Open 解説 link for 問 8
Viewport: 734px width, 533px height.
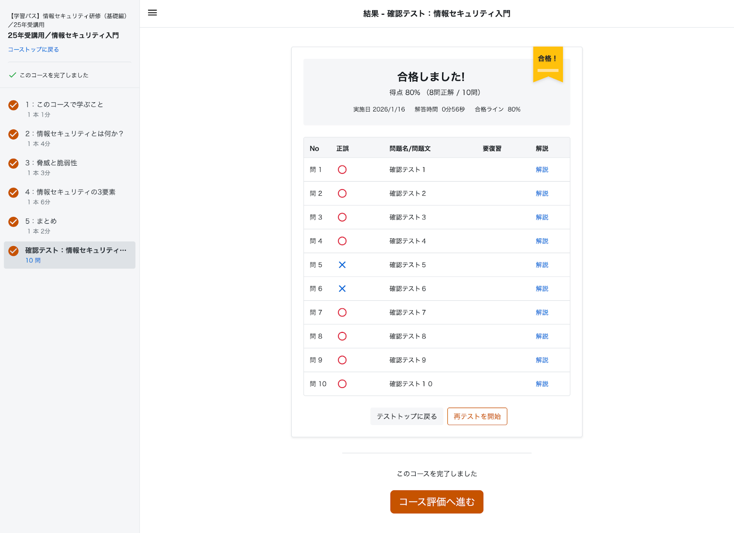pyautogui.click(x=542, y=337)
